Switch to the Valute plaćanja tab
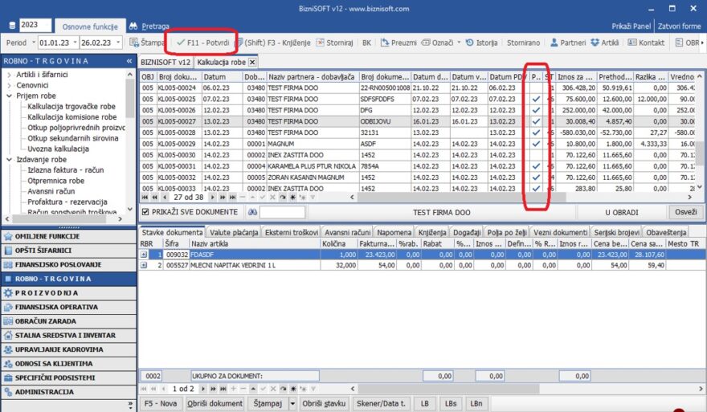Viewport: 707px width, 412px height. pyautogui.click(x=235, y=232)
